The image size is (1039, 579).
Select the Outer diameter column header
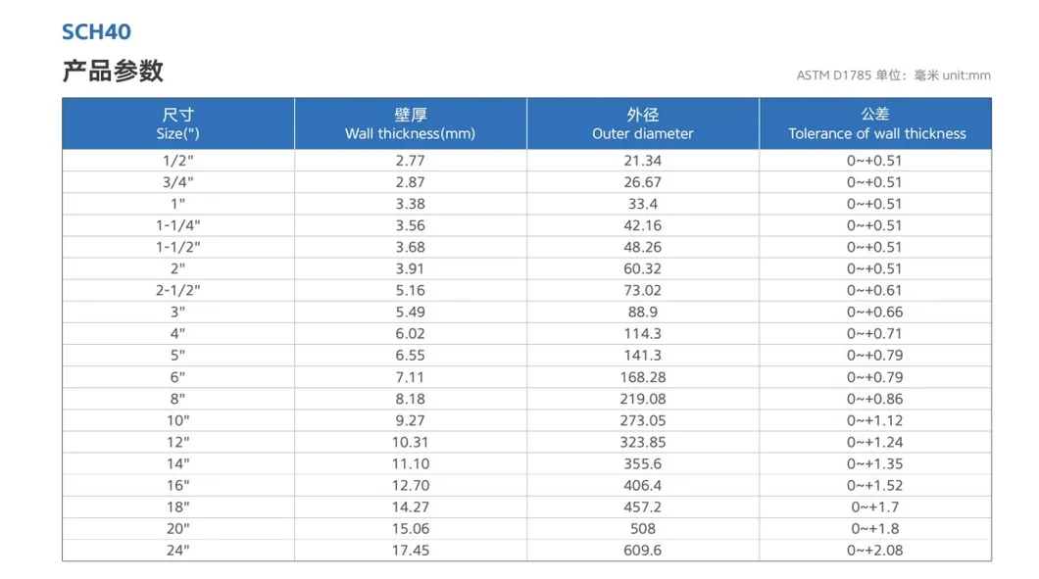coord(642,124)
